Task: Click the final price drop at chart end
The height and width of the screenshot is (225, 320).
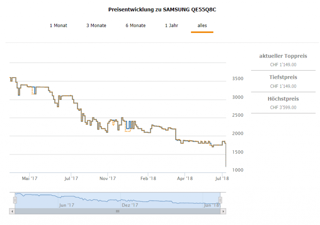Action: pyautogui.click(x=226, y=156)
